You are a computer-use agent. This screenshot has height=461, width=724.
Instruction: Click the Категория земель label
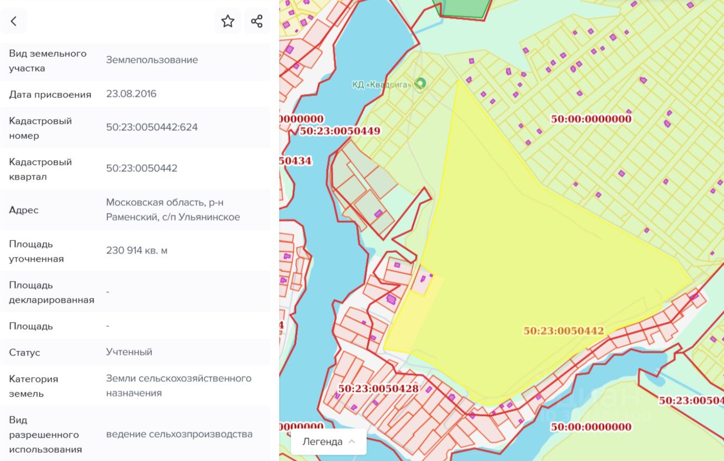[x=33, y=386]
